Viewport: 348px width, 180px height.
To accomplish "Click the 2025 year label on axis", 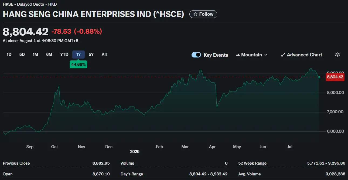I will click(x=135, y=152).
